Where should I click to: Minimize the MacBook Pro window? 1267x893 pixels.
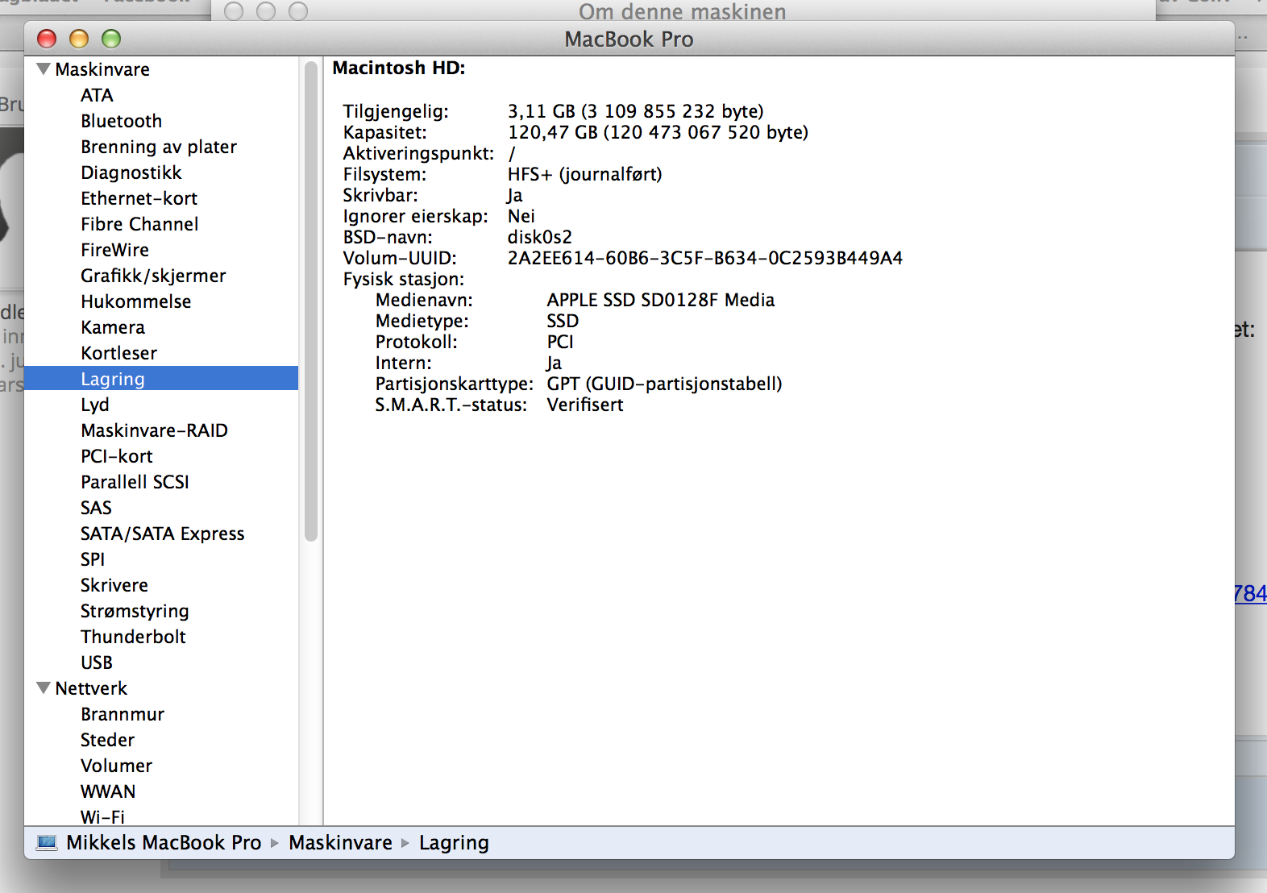79,39
